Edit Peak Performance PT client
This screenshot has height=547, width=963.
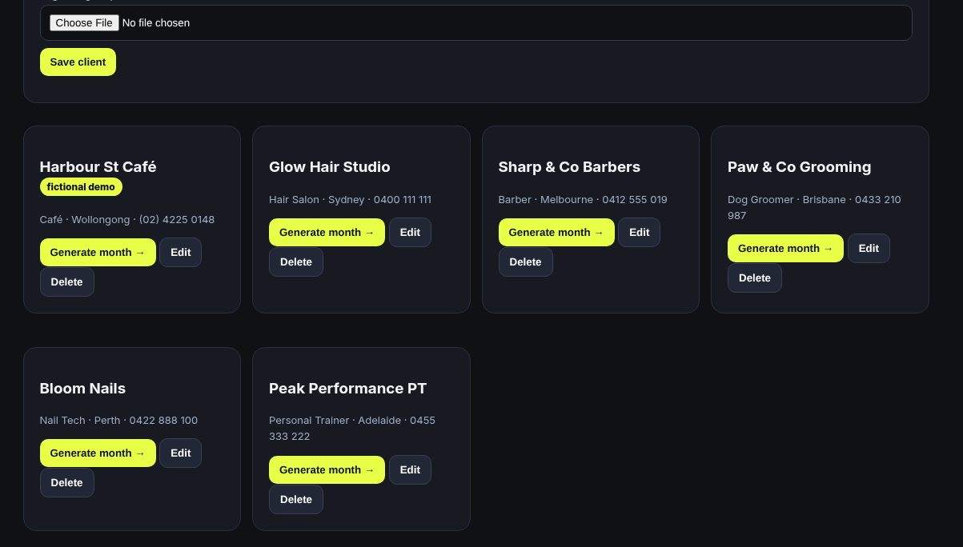click(410, 470)
